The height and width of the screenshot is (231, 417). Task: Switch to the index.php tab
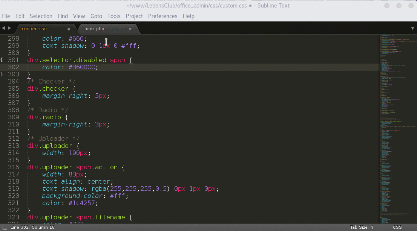click(x=94, y=28)
